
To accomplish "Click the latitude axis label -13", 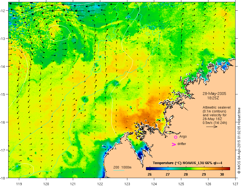I will (x=3, y=38).
